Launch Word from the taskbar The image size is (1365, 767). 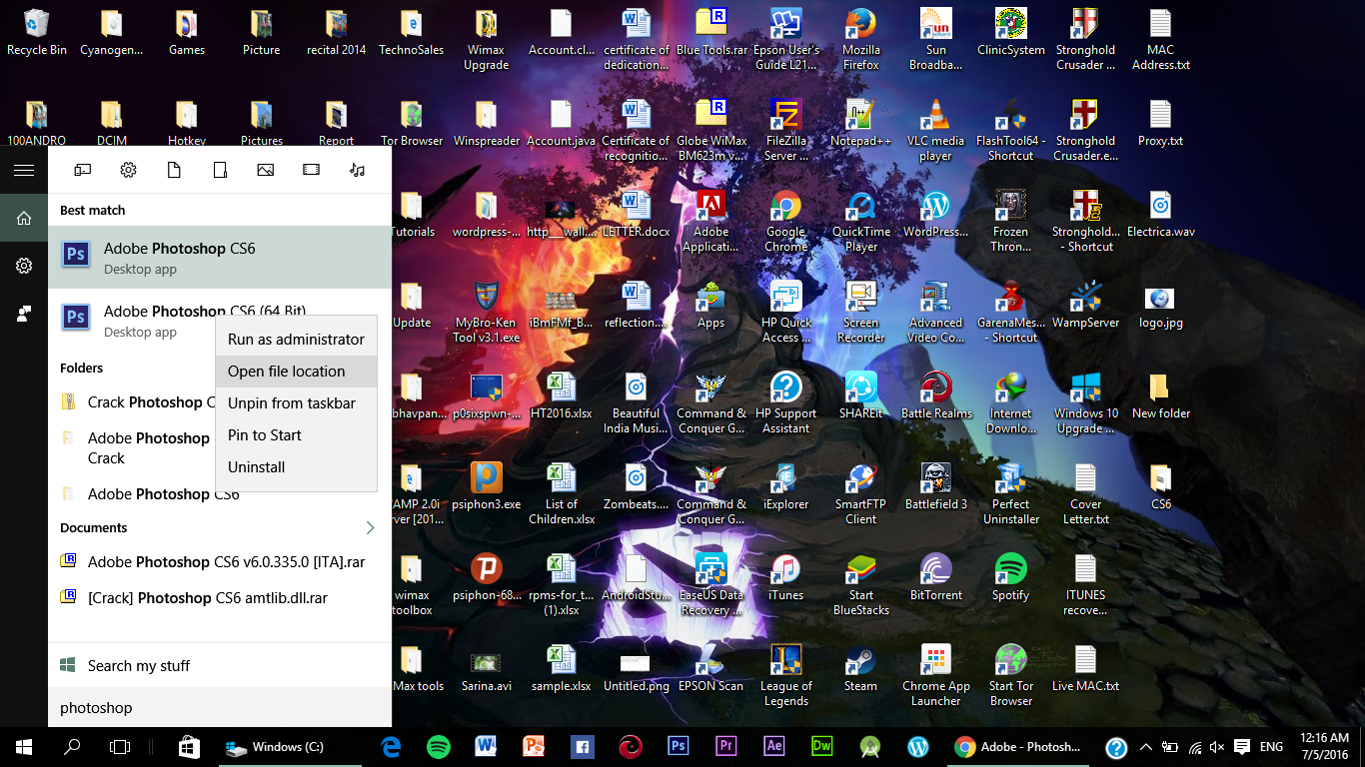pos(486,747)
